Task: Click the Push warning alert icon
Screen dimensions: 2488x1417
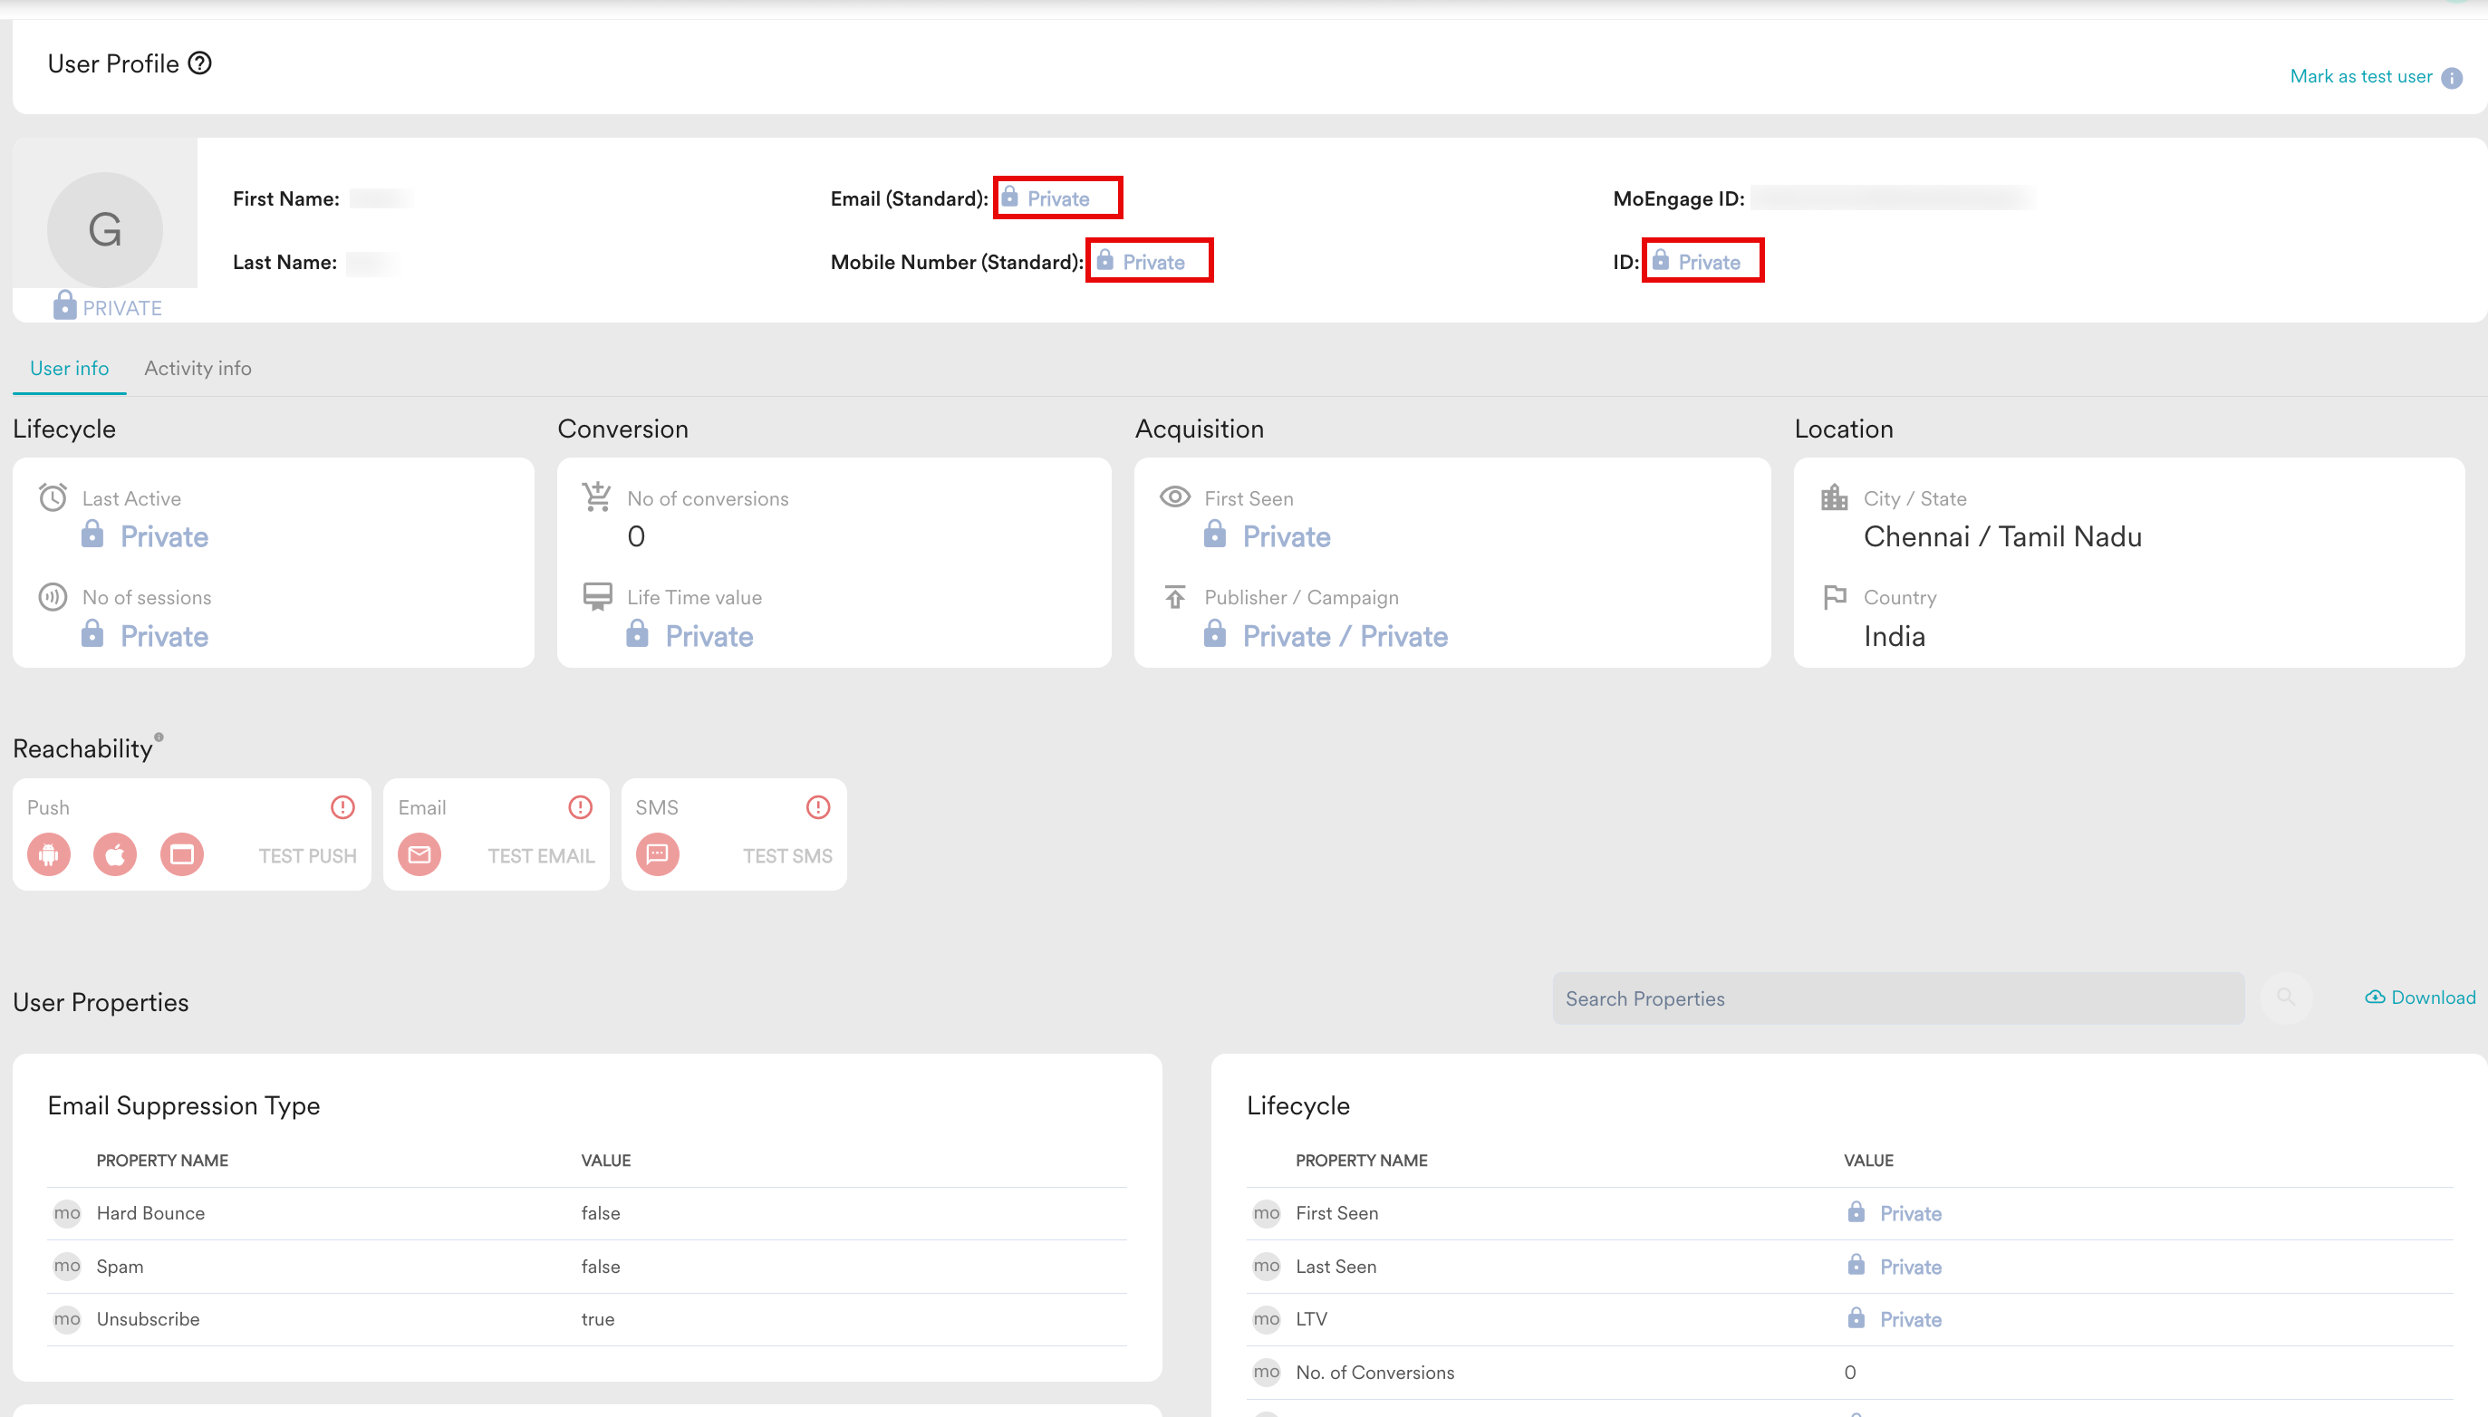Action: (x=342, y=806)
